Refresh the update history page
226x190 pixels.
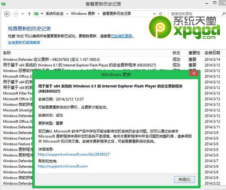click(x=160, y=14)
